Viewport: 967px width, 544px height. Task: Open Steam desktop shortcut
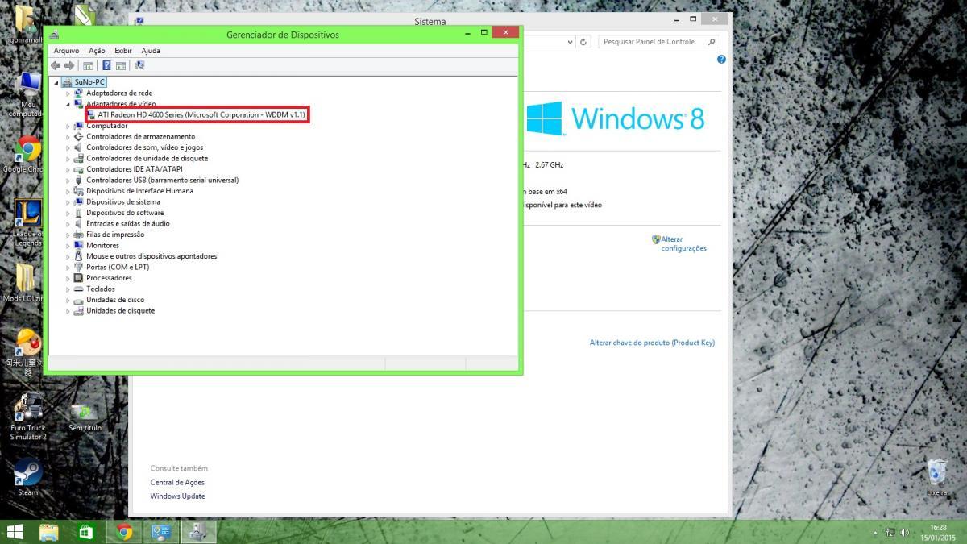27,477
